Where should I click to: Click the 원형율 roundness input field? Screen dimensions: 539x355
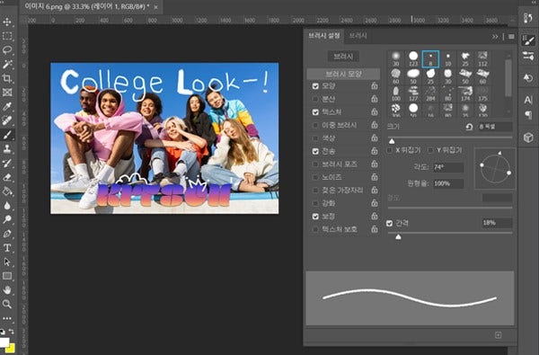pos(448,183)
